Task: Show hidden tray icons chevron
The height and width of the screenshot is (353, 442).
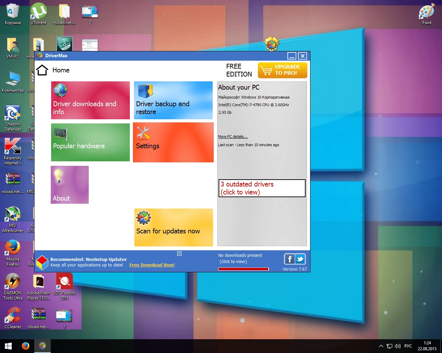Action: (381, 346)
